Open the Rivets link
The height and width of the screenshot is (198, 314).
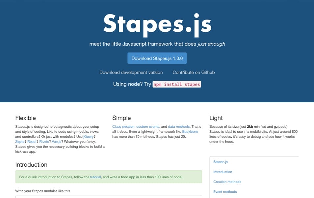coord(44,141)
